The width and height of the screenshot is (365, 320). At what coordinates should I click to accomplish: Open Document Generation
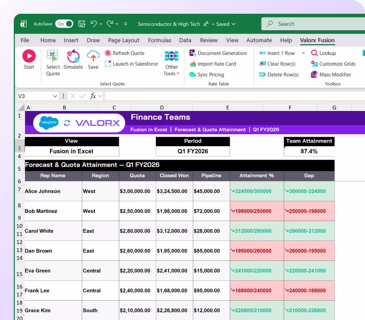click(218, 53)
